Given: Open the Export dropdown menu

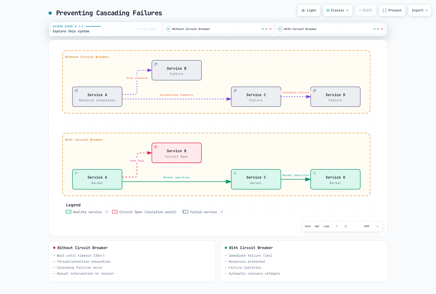Looking at the screenshot, I should 420,10.
